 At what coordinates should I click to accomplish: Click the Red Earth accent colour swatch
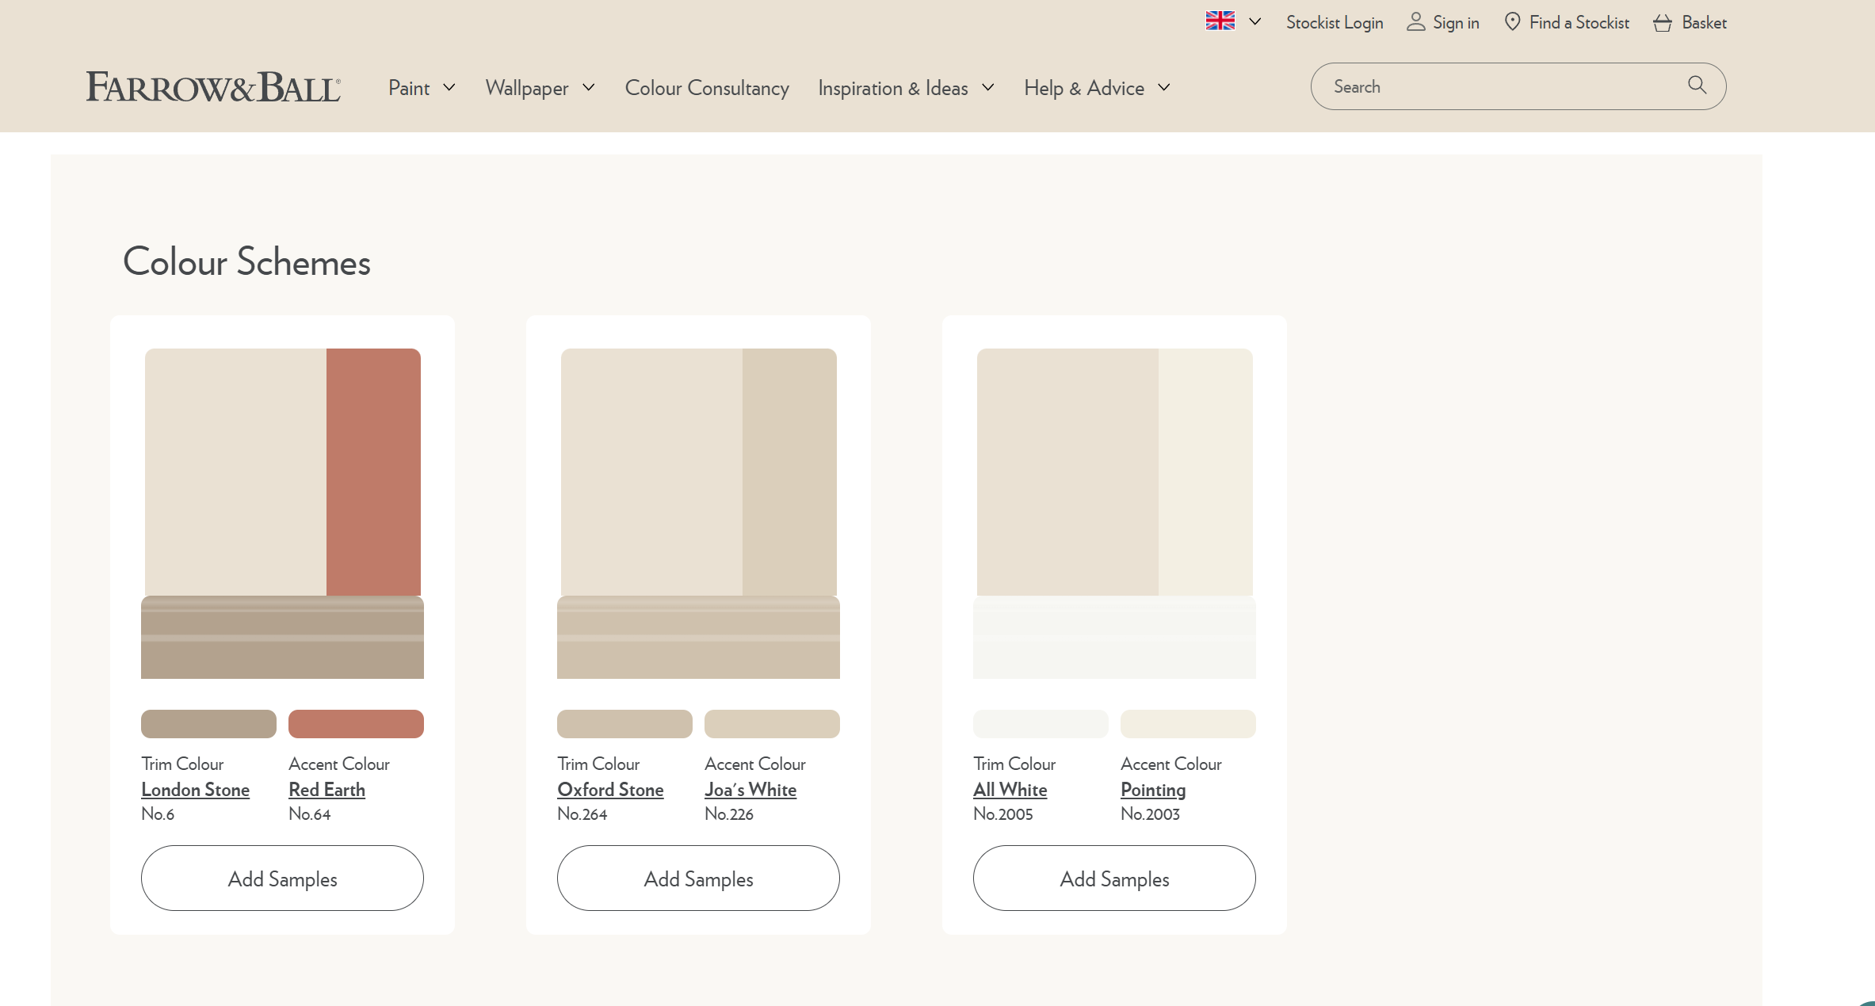[x=356, y=724]
